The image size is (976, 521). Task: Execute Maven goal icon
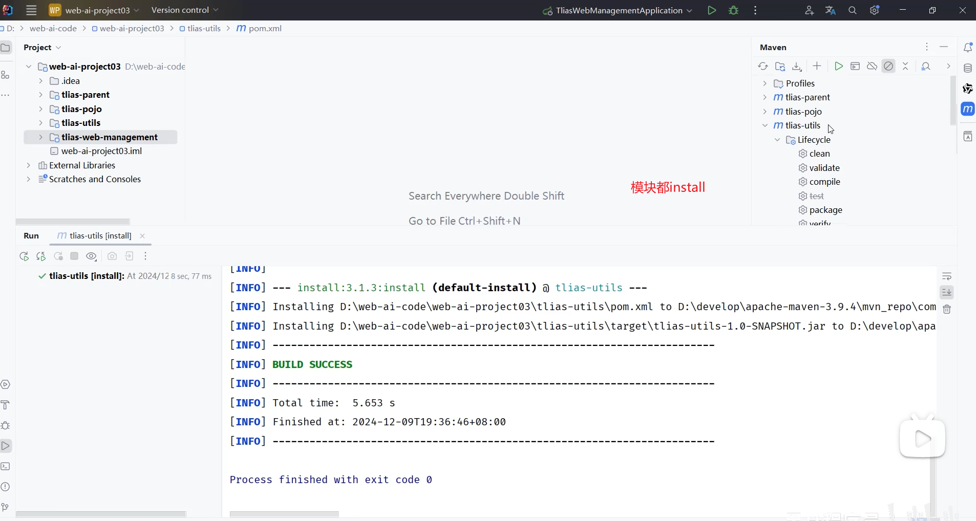(855, 66)
